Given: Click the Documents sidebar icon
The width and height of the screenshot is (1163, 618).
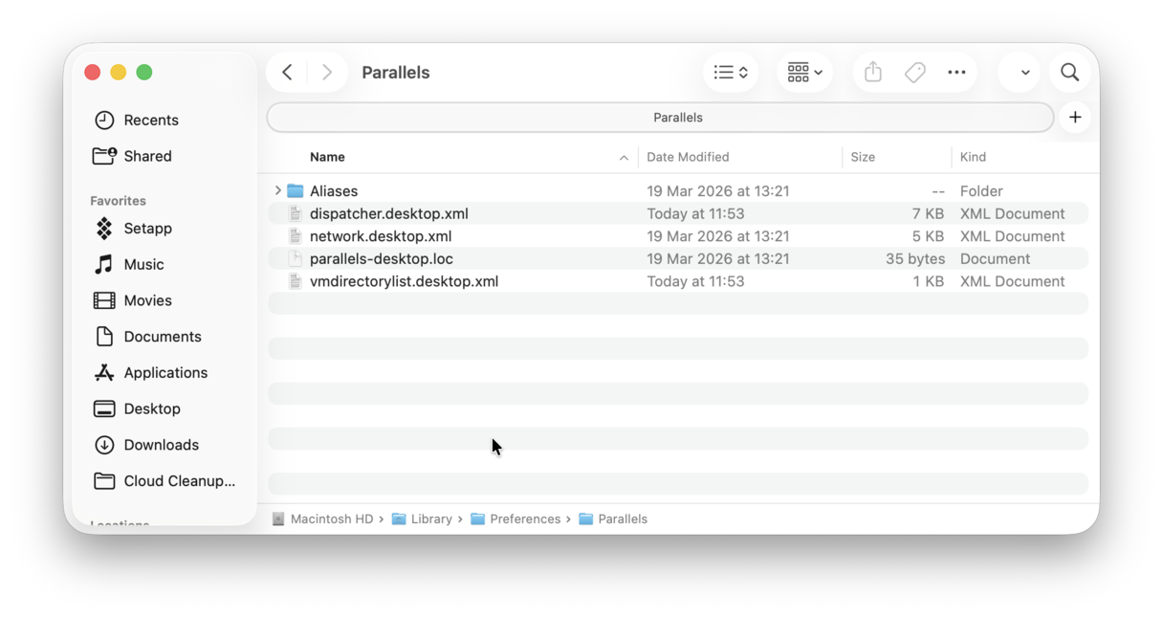Looking at the screenshot, I should [x=104, y=337].
